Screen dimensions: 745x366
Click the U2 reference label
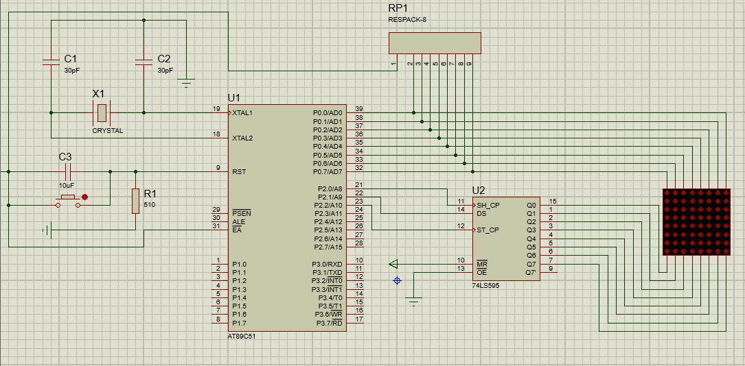pos(479,191)
